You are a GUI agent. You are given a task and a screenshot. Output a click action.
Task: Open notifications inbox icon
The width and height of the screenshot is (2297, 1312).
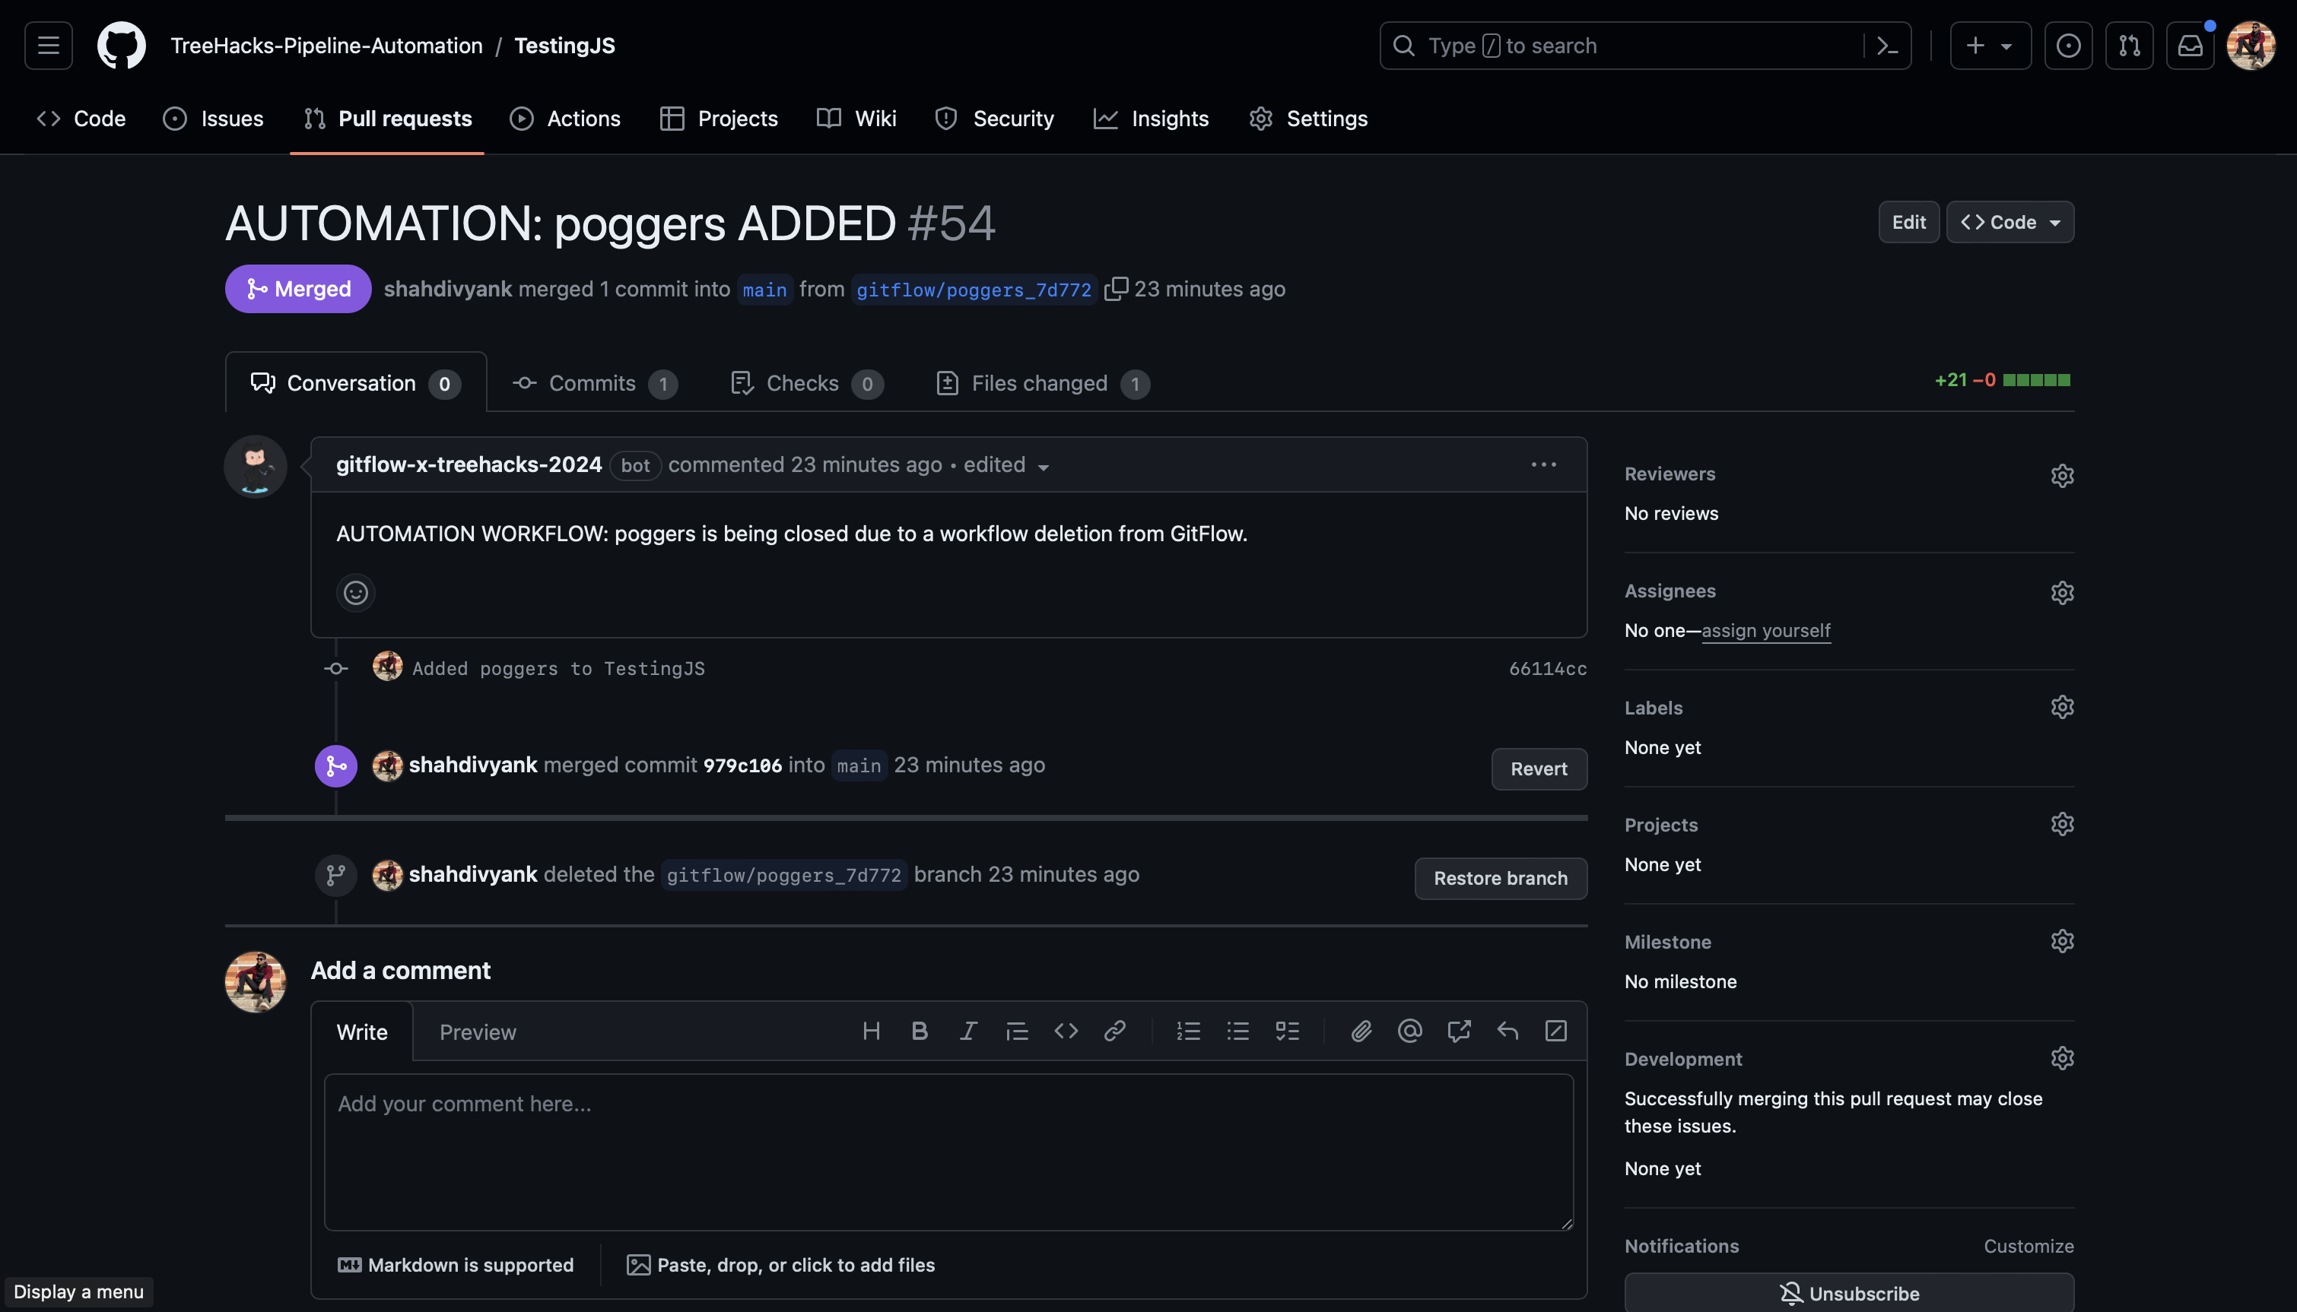click(x=2190, y=45)
